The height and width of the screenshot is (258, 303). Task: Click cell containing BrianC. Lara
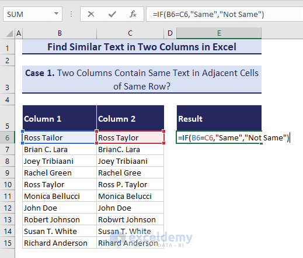coord(130,150)
